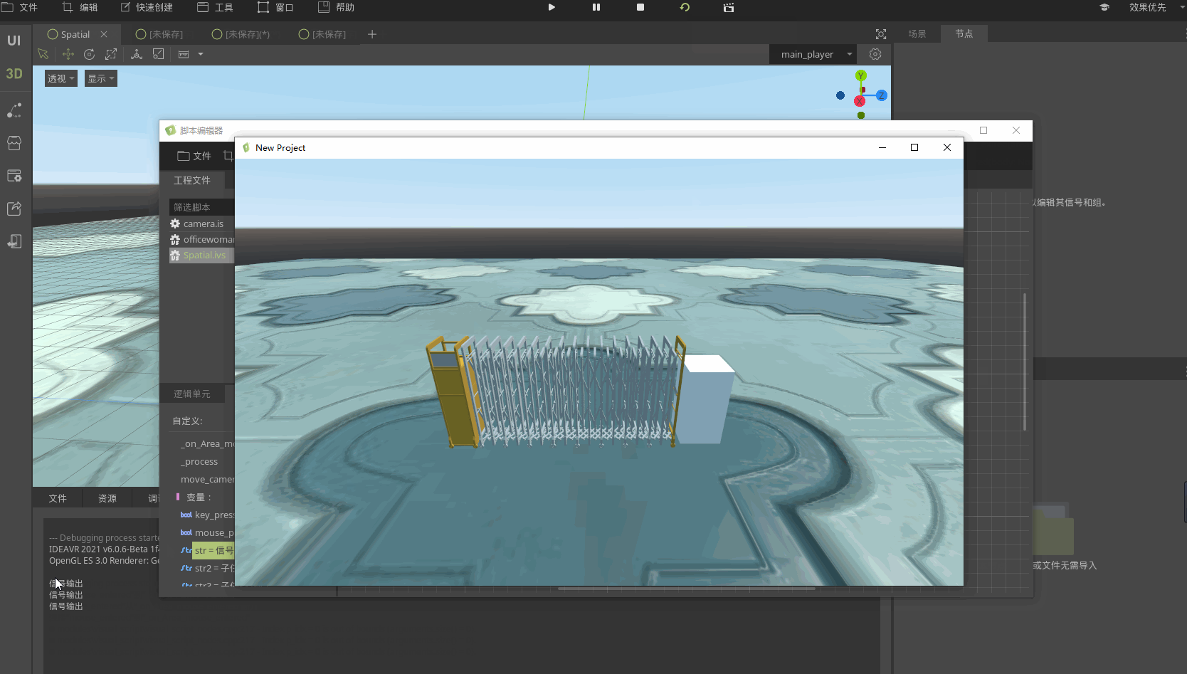Click the reload refresh icon
1187x674 pixels.
685,7
